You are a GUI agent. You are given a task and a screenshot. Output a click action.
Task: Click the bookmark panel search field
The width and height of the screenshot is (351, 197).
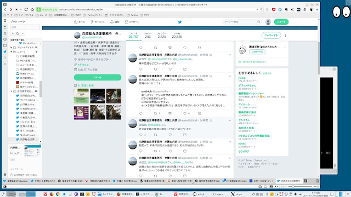(x=25, y=27)
